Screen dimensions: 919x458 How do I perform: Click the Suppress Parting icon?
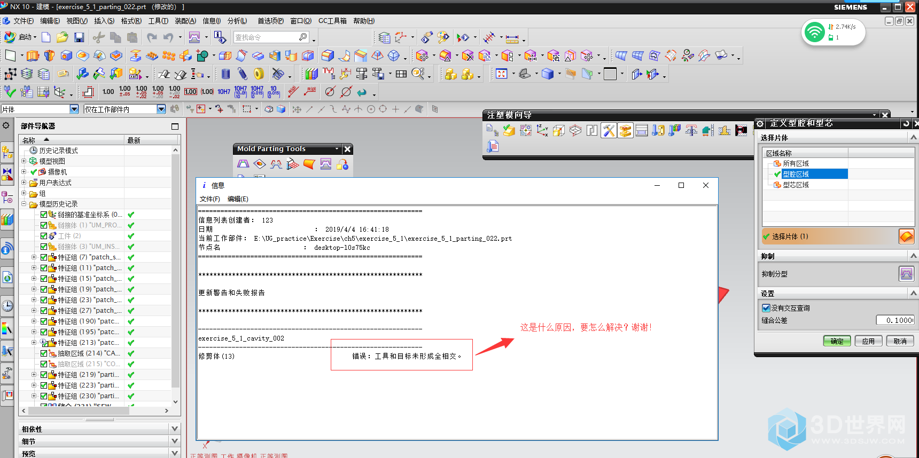[907, 274]
